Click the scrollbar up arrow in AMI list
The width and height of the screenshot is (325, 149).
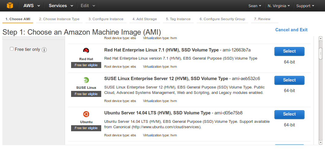321,38
